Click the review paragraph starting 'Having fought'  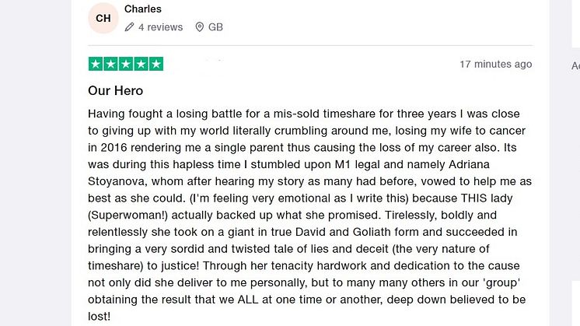pos(310,215)
